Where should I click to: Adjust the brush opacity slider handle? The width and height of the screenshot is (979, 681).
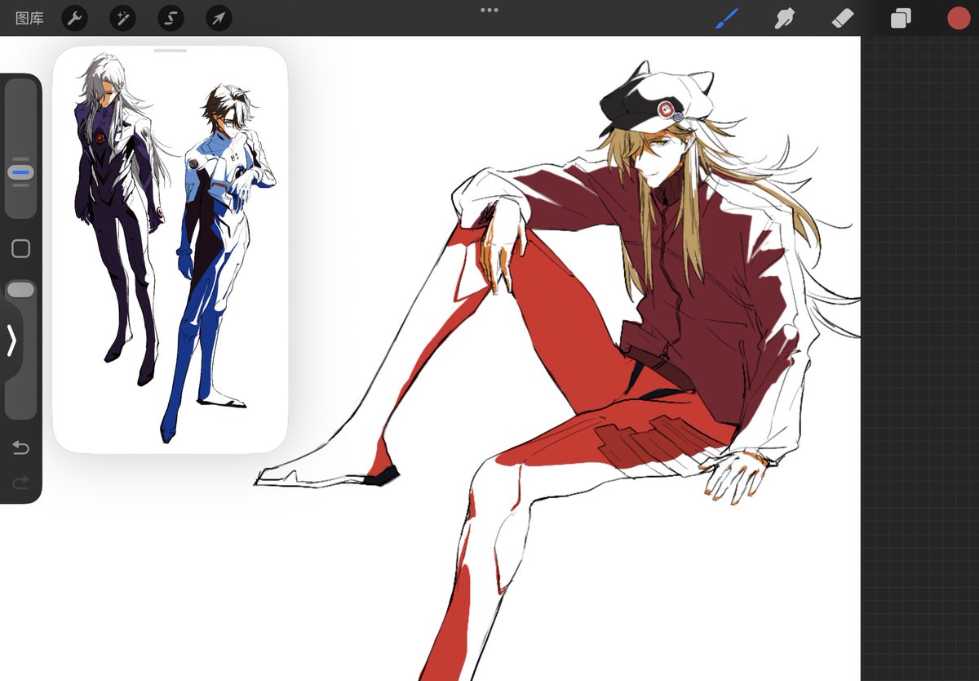[x=21, y=290]
